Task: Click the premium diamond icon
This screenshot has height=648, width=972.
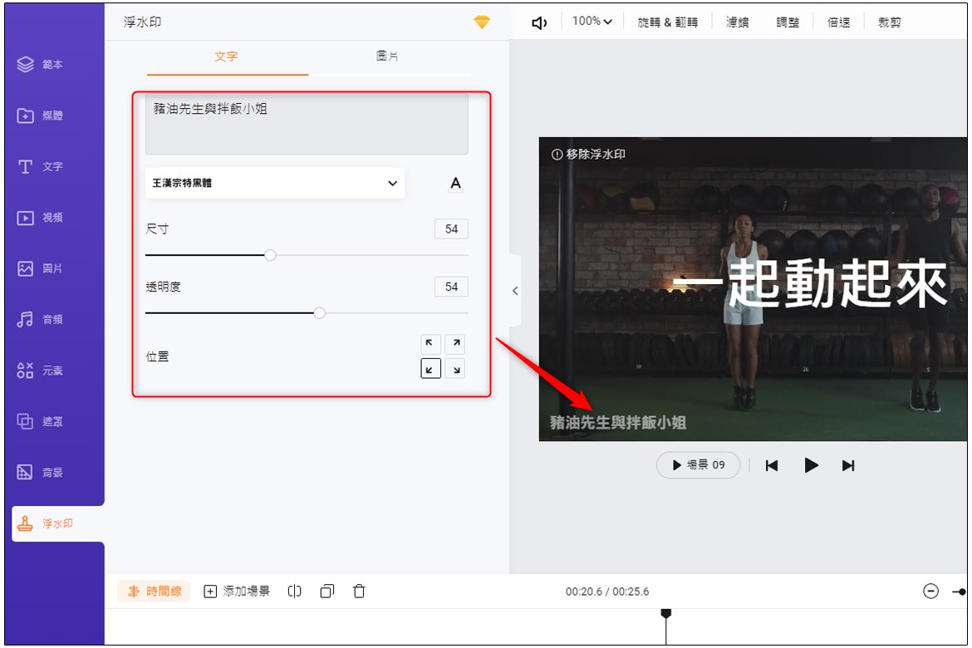Action: coord(482,22)
